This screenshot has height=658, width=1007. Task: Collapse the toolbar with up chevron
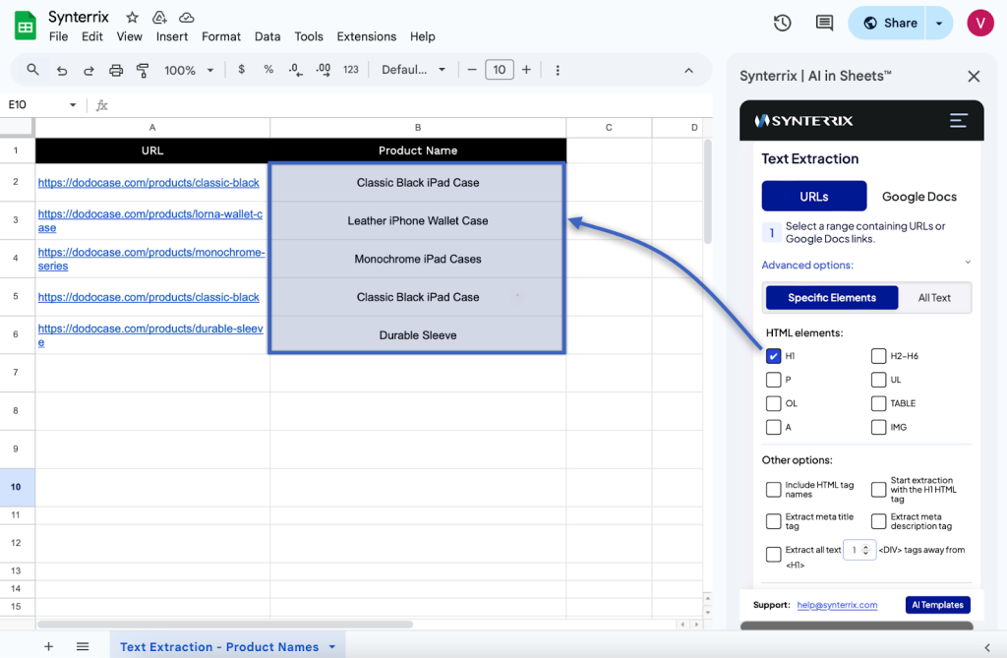[688, 70]
